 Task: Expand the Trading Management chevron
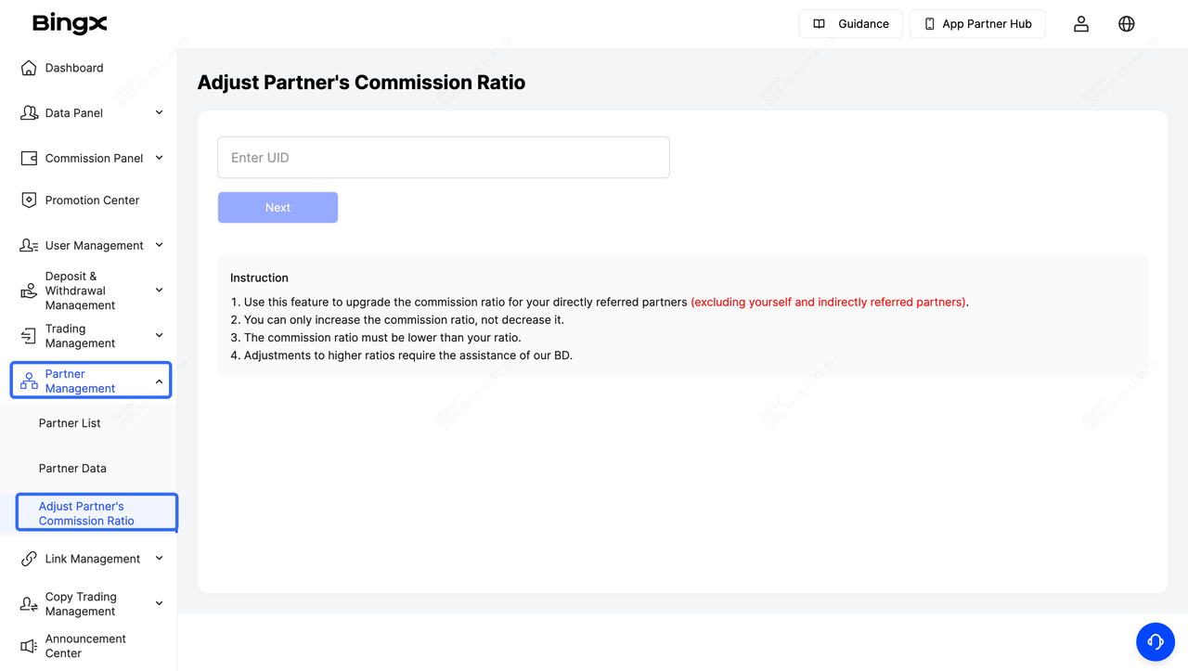coord(159,335)
